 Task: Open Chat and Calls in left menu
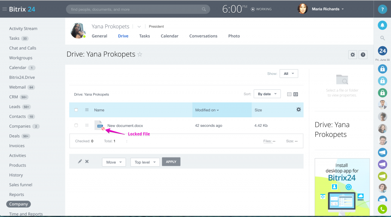tap(23, 48)
